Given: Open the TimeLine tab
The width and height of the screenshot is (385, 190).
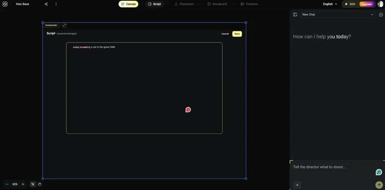Looking at the screenshot, I should click(x=249, y=4).
